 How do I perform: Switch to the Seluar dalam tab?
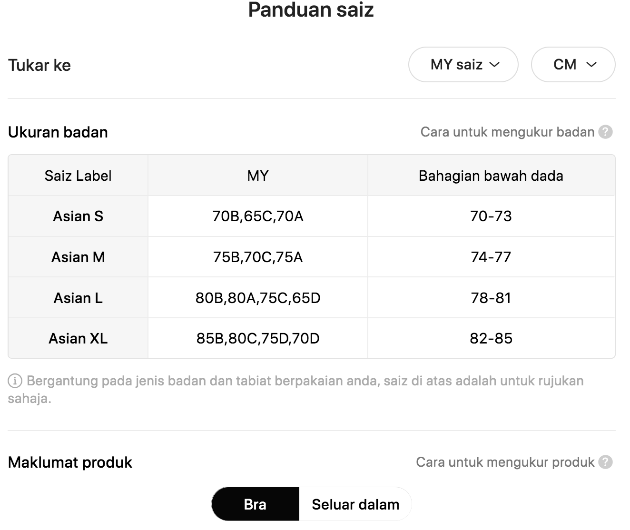pos(355,504)
